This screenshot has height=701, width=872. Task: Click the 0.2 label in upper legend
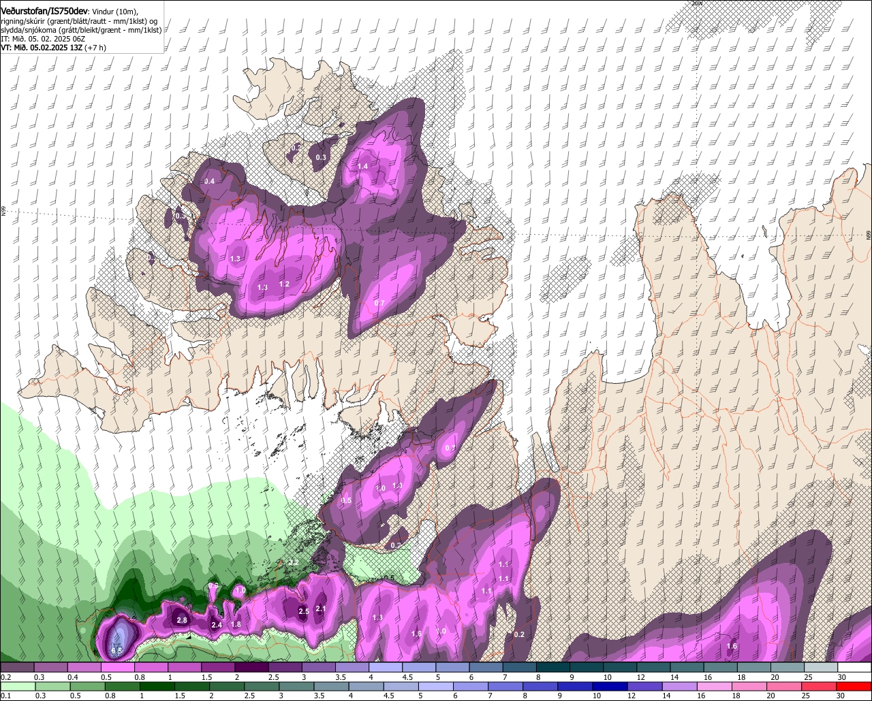point(5,677)
